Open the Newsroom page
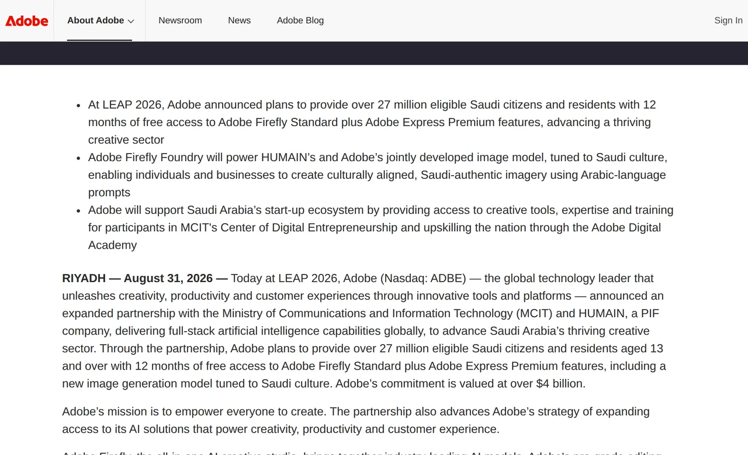The height and width of the screenshot is (455, 748). 180,20
